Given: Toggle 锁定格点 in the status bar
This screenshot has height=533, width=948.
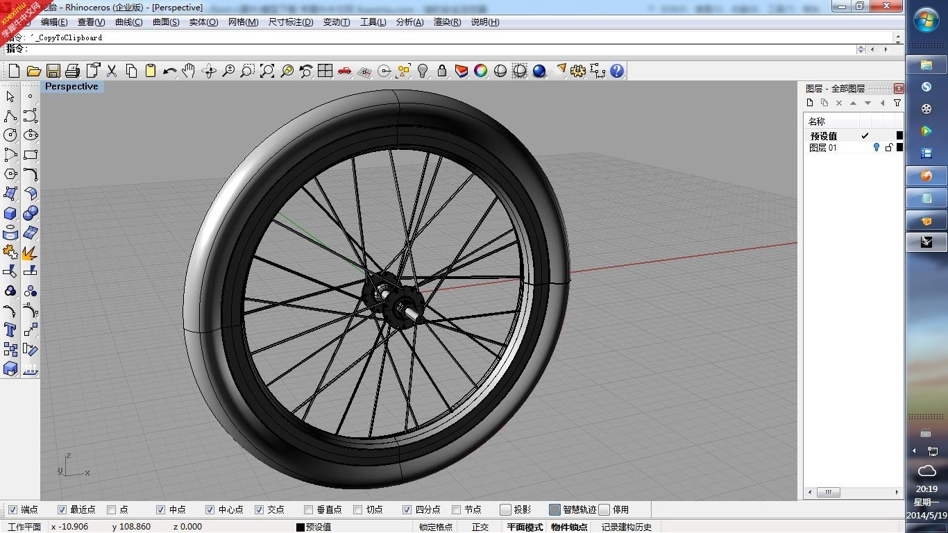Looking at the screenshot, I should point(436,527).
